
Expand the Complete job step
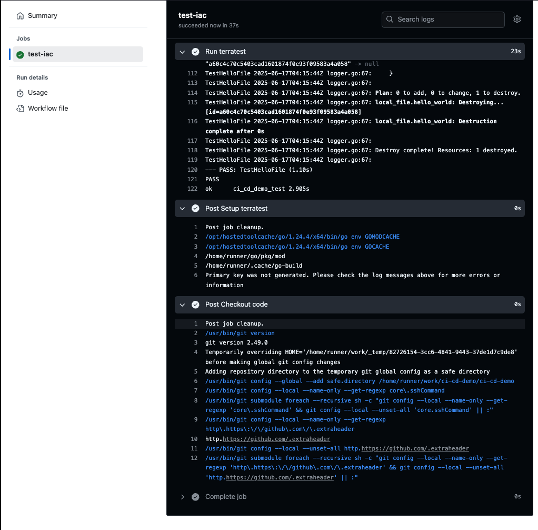coord(183,497)
